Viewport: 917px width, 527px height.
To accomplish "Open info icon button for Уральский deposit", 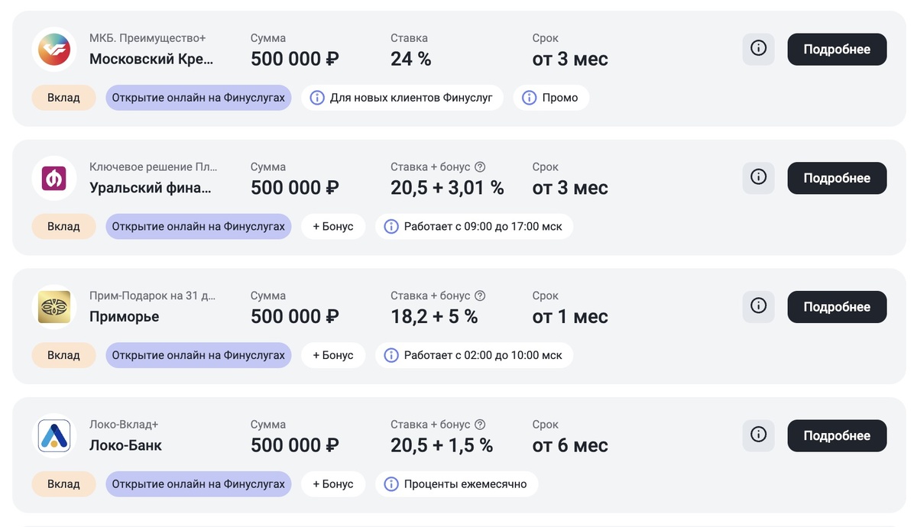I will click(758, 177).
